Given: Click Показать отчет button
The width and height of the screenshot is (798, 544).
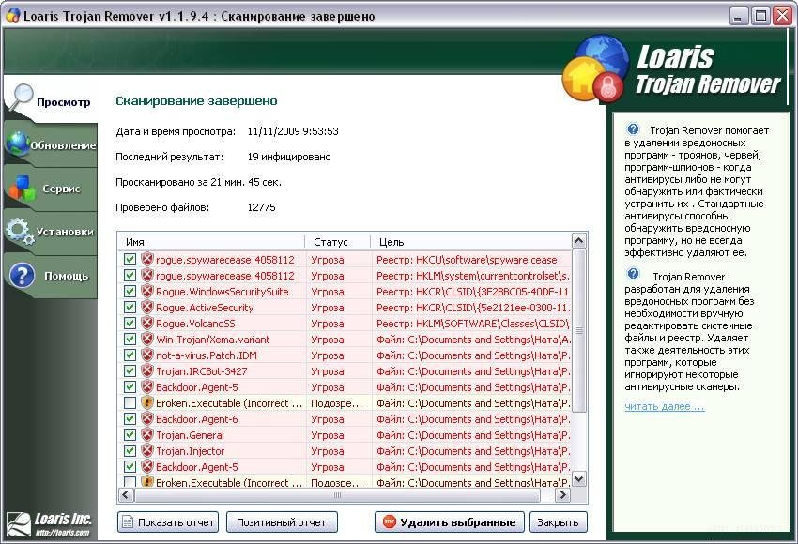Looking at the screenshot, I should [168, 522].
